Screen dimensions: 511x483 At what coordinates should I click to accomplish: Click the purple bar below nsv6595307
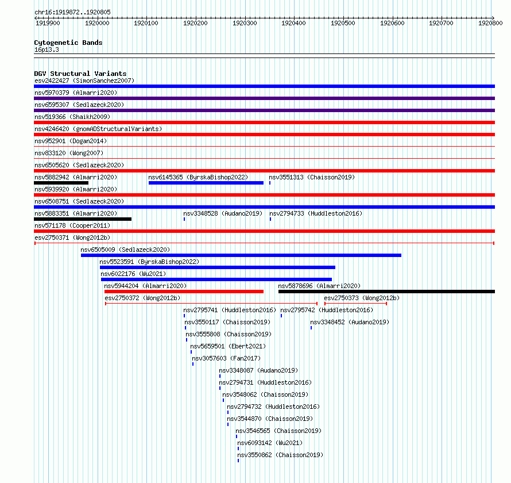click(264, 110)
